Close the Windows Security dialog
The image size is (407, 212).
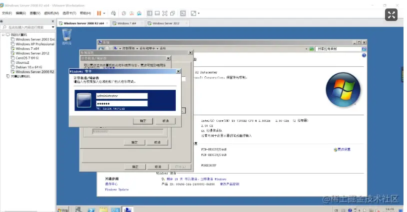click(x=178, y=71)
